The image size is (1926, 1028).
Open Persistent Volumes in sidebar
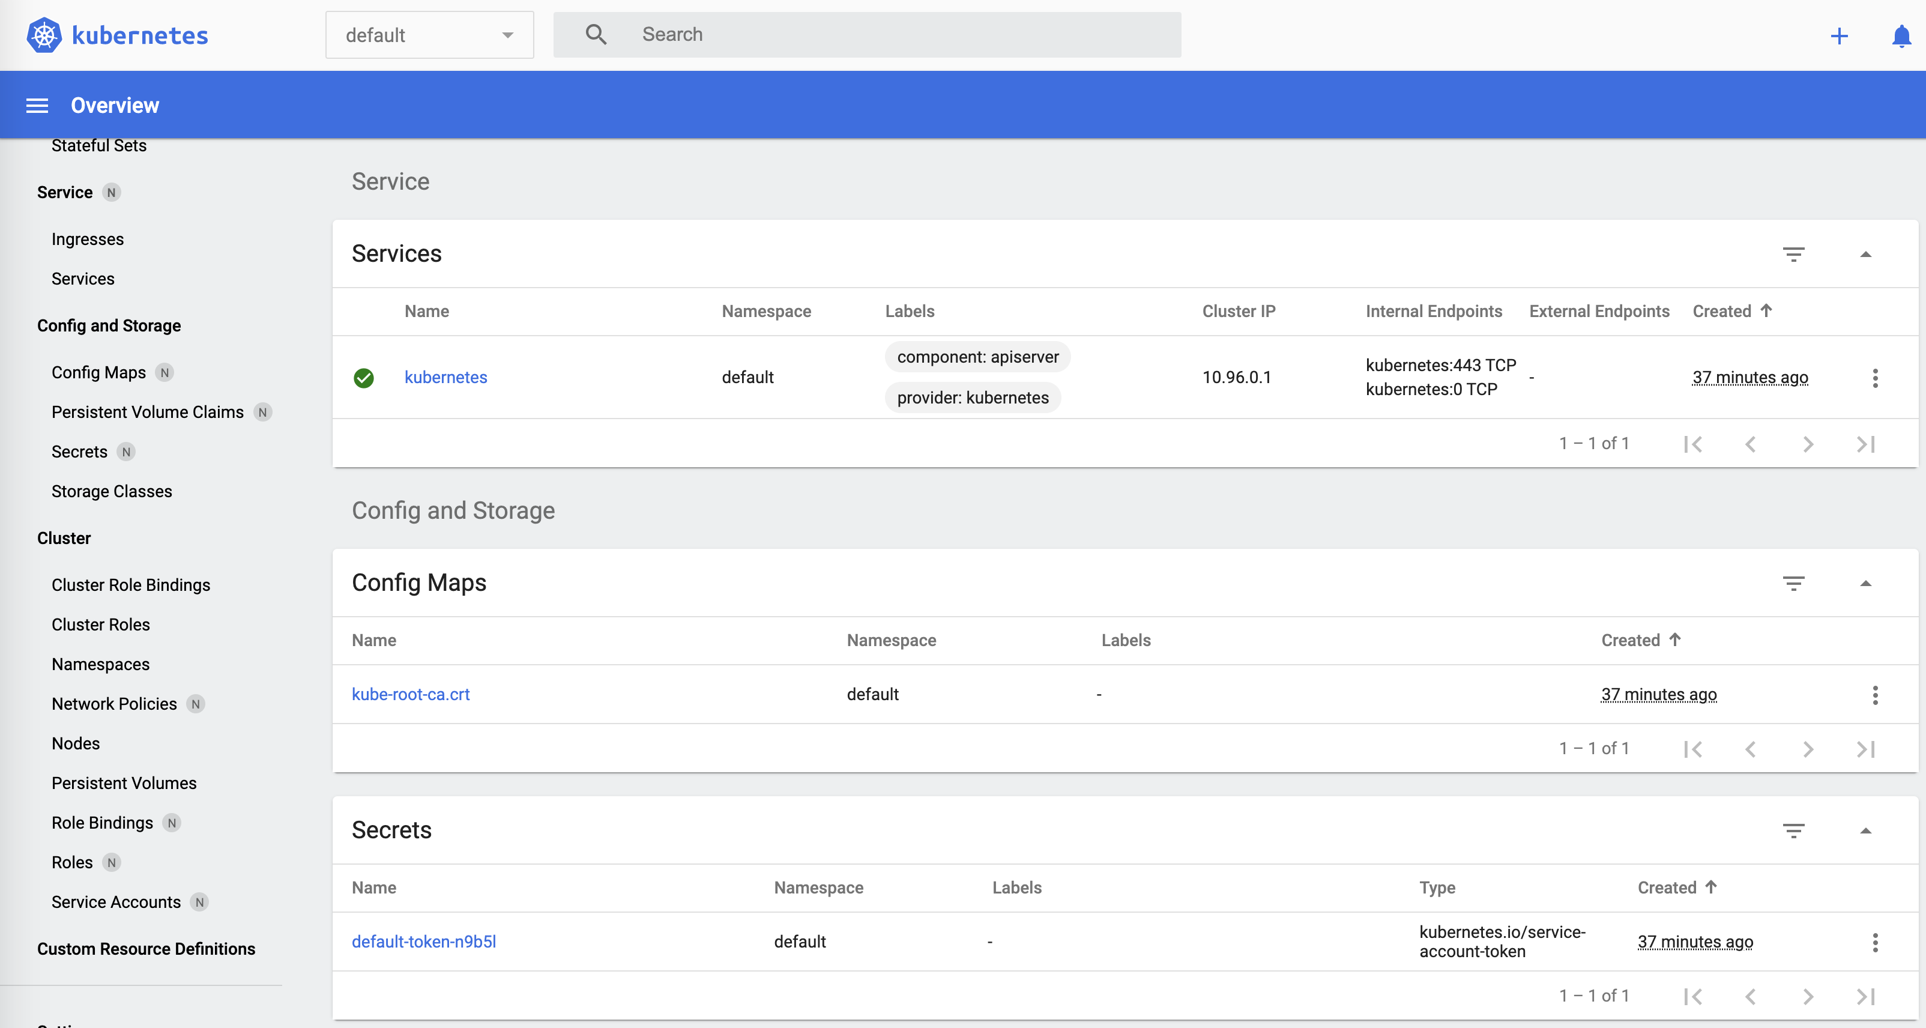tap(124, 783)
